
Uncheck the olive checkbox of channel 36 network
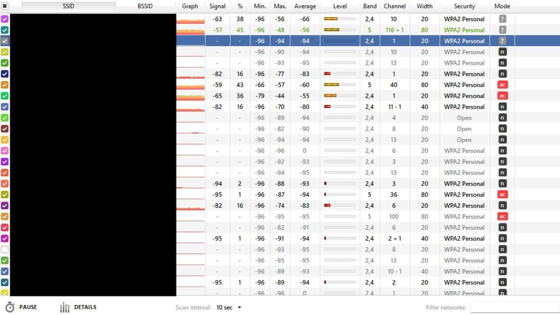[x=5, y=194]
